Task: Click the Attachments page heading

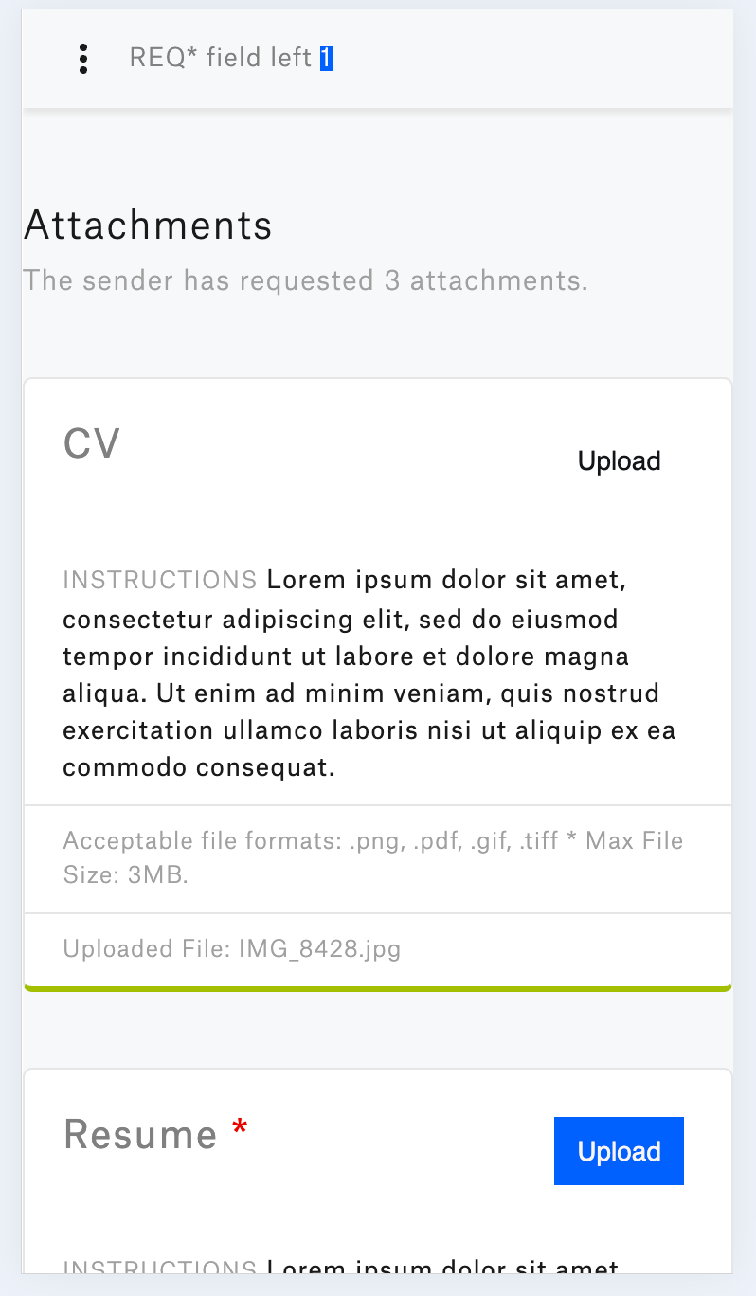Action: (x=148, y=225)
